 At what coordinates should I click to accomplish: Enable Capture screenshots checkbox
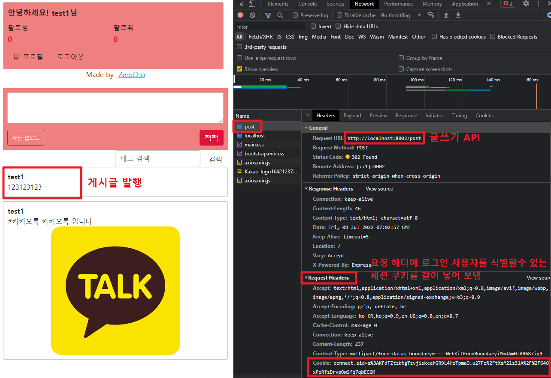pos(401,69)
